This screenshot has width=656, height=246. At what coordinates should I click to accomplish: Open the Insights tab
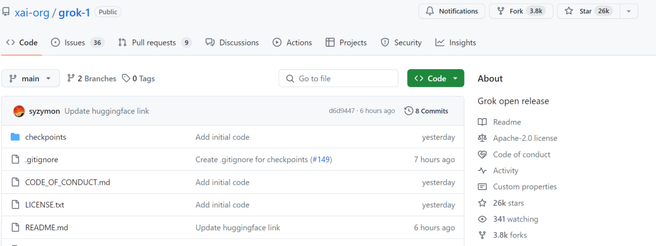tap(456, 43)
